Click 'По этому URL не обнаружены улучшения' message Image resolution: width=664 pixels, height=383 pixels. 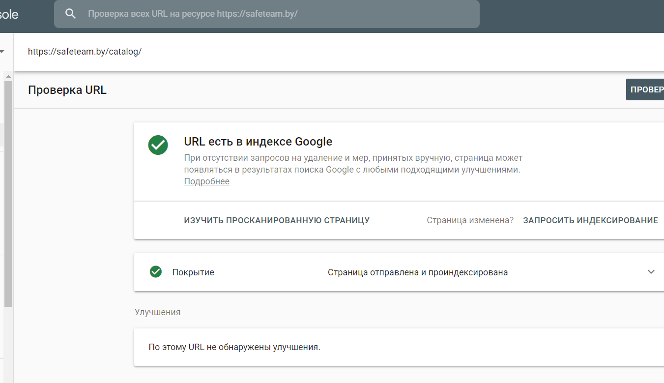[234, 347]
